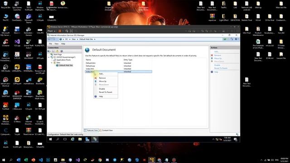Choose Revert To Parent in context menu
This screenshot has width=290, height=163.
106,92
